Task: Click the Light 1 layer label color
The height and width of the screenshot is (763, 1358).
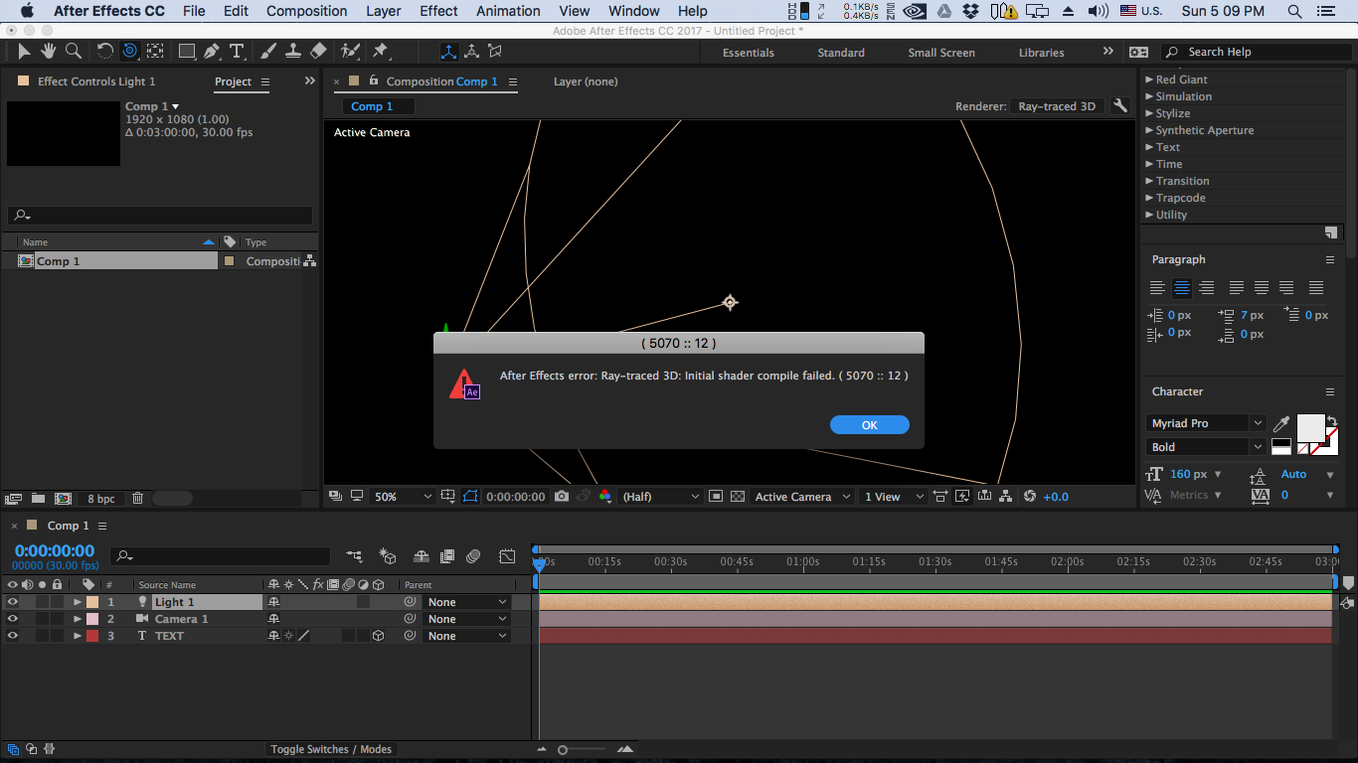Action: click(x=92, y=602)
